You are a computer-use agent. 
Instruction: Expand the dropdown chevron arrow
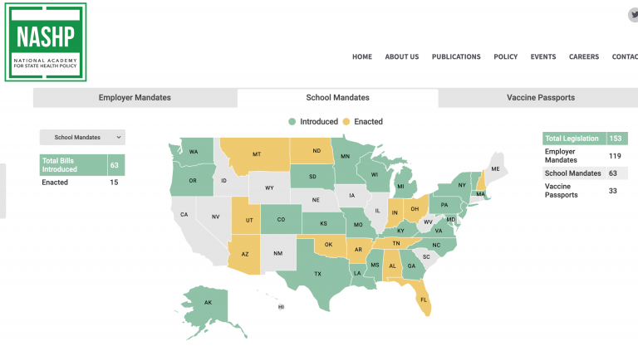click(x=119, y=138)
